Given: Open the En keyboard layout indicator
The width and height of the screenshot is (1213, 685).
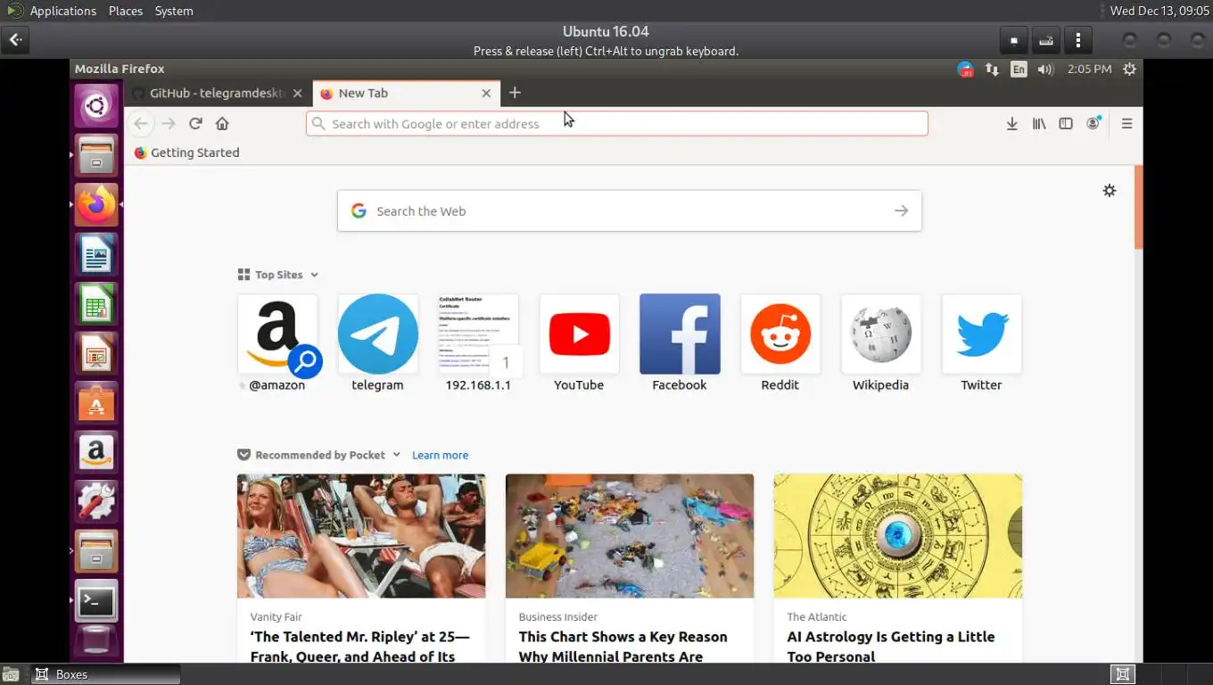Looking at the screenshot, I should tap(1019, 69).
